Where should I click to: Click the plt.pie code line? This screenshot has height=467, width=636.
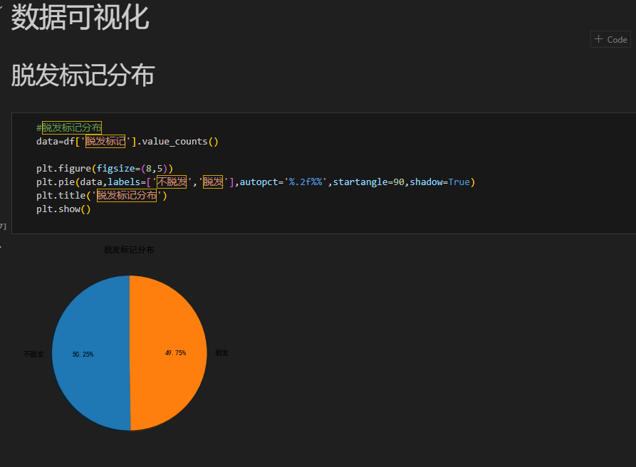[x=256, y=182]
